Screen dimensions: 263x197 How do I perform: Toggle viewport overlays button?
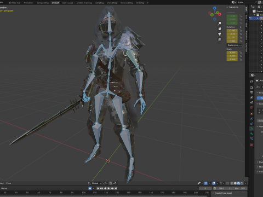214,183
